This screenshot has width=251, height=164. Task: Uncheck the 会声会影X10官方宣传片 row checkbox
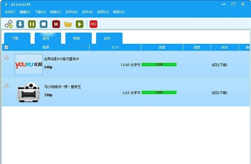tap(6, 57)
